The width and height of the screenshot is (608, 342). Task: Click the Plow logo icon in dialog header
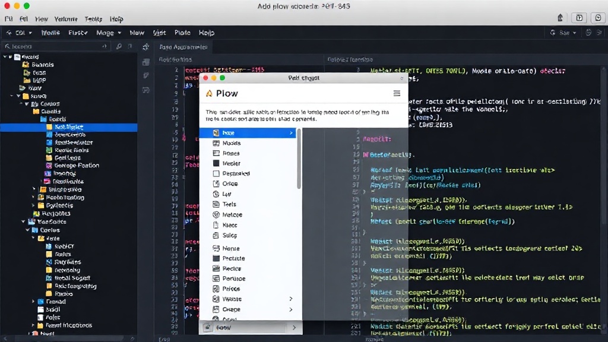coord(209,93)
